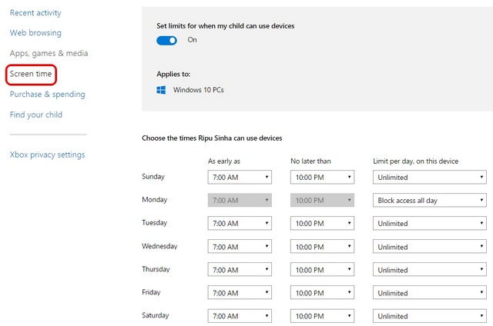The width and height of the screenshot is (493, 326).
Task: Select the Screen time menu item
Action: 31,74
